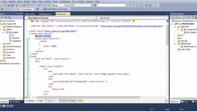
Task: Click the Install Web Components icon
Action: coord(45,9)
